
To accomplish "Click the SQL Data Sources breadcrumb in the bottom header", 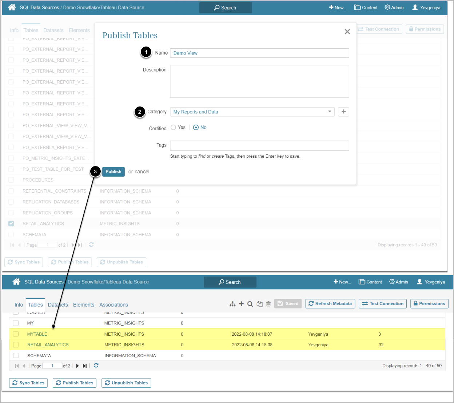I will click(44, 282).
